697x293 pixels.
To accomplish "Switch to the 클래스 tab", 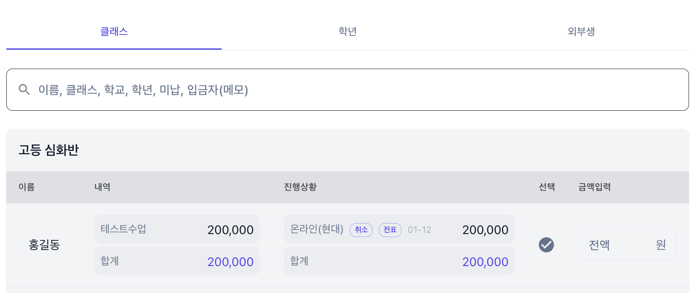I will [x=114, y=32].
